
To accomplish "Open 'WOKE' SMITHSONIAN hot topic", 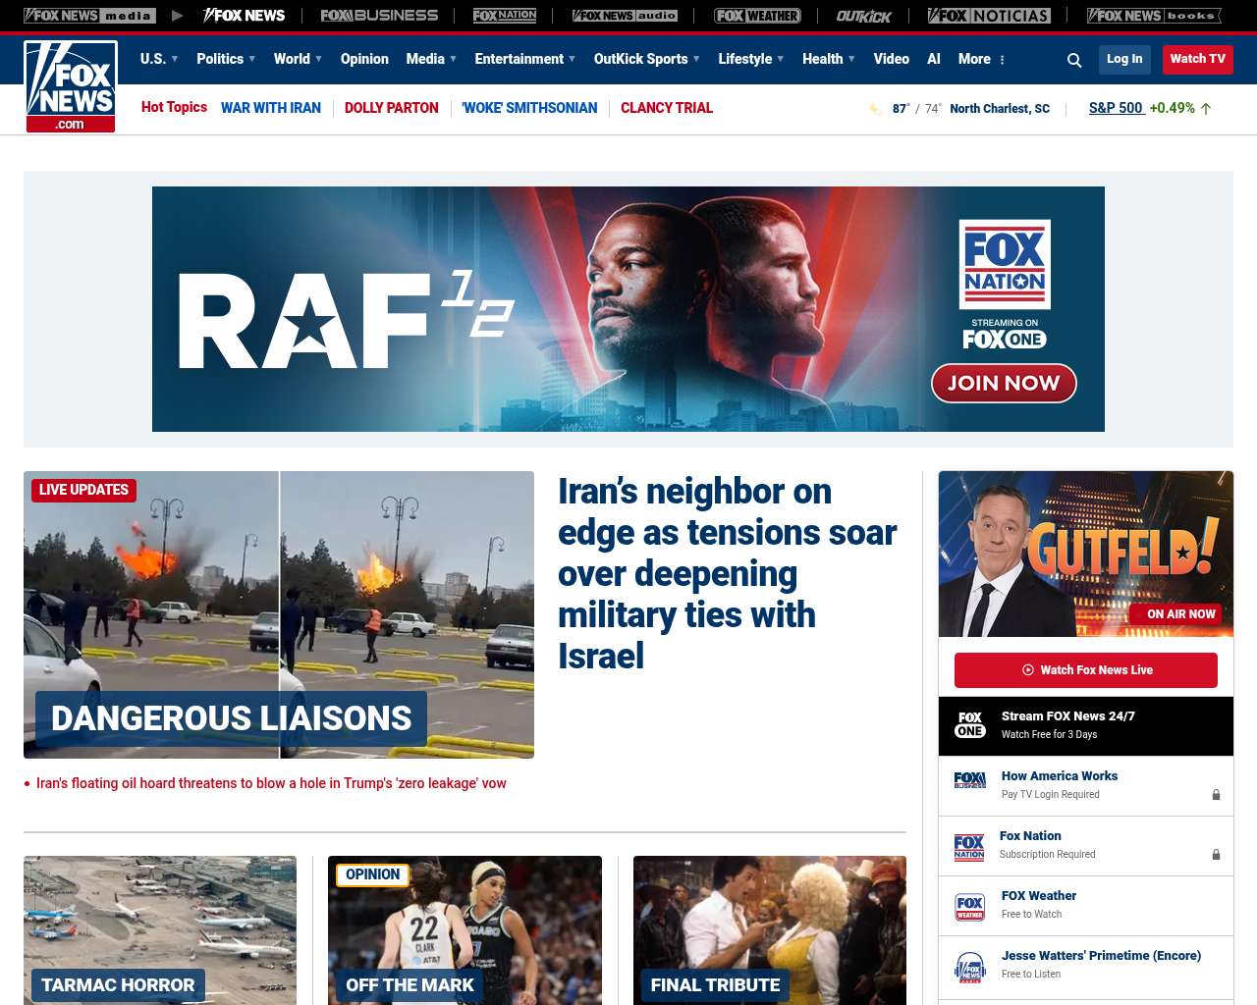I will (x=529, y=108).
